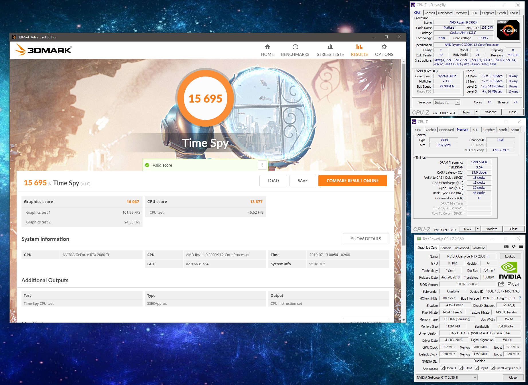Click COMPARE RESULT ONLINE button
The width and height of the screenshot is (528, 385).
coord(352,180)
